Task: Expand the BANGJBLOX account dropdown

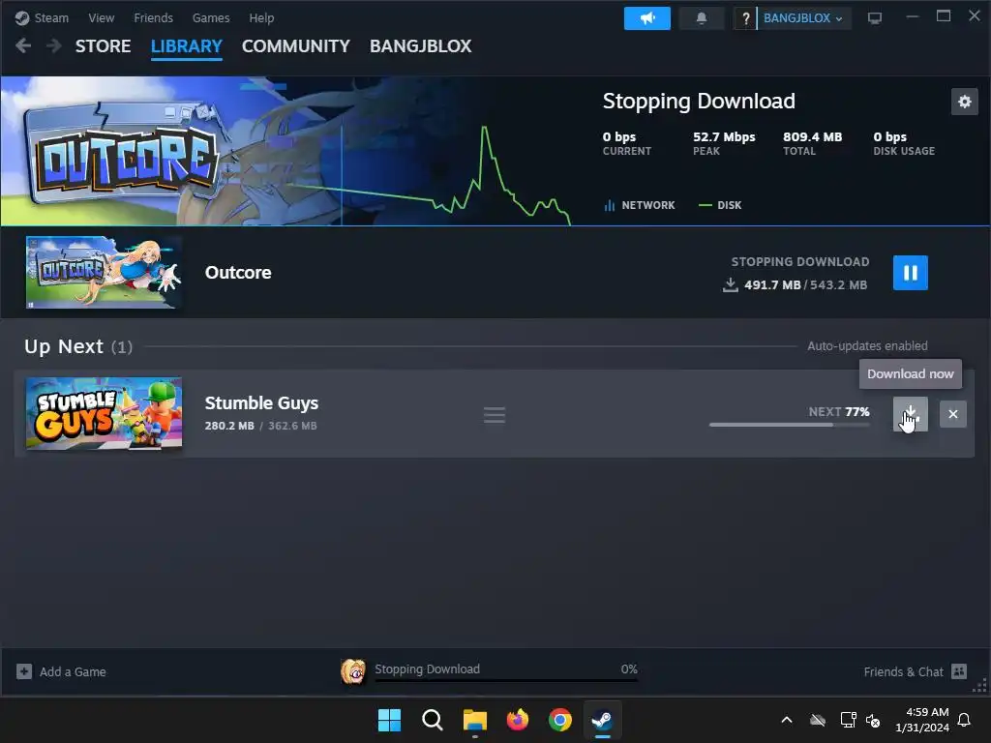Action: click(x=802, y=18)
